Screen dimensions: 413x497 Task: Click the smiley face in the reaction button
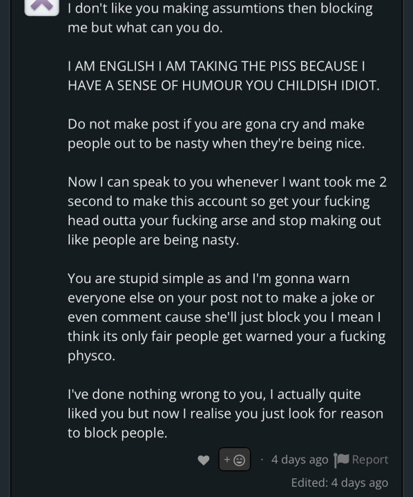240,460
